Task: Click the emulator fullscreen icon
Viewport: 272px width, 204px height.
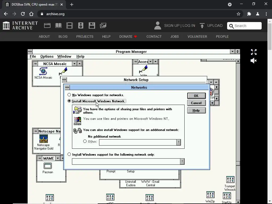Action: (254, 52)
